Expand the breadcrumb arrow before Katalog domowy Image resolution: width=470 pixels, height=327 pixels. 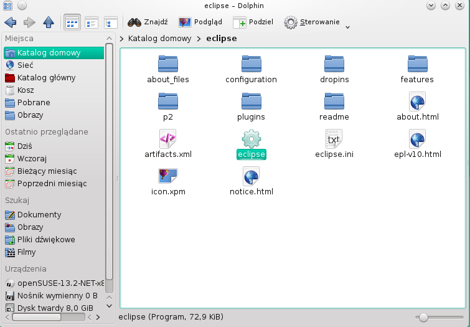point(122,39)
